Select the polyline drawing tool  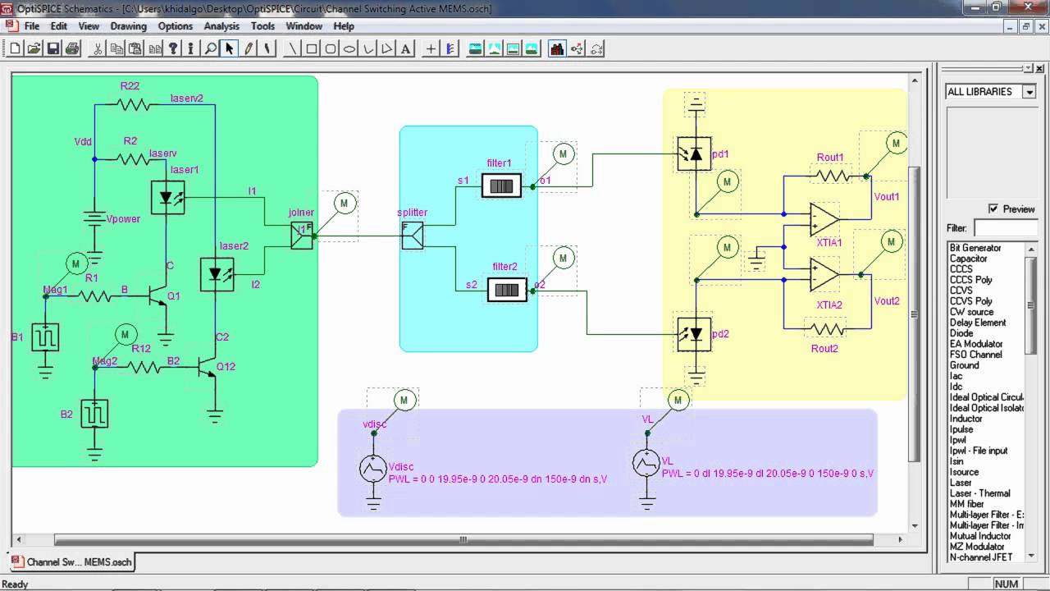pyautogui.click(x=368, y=48)
